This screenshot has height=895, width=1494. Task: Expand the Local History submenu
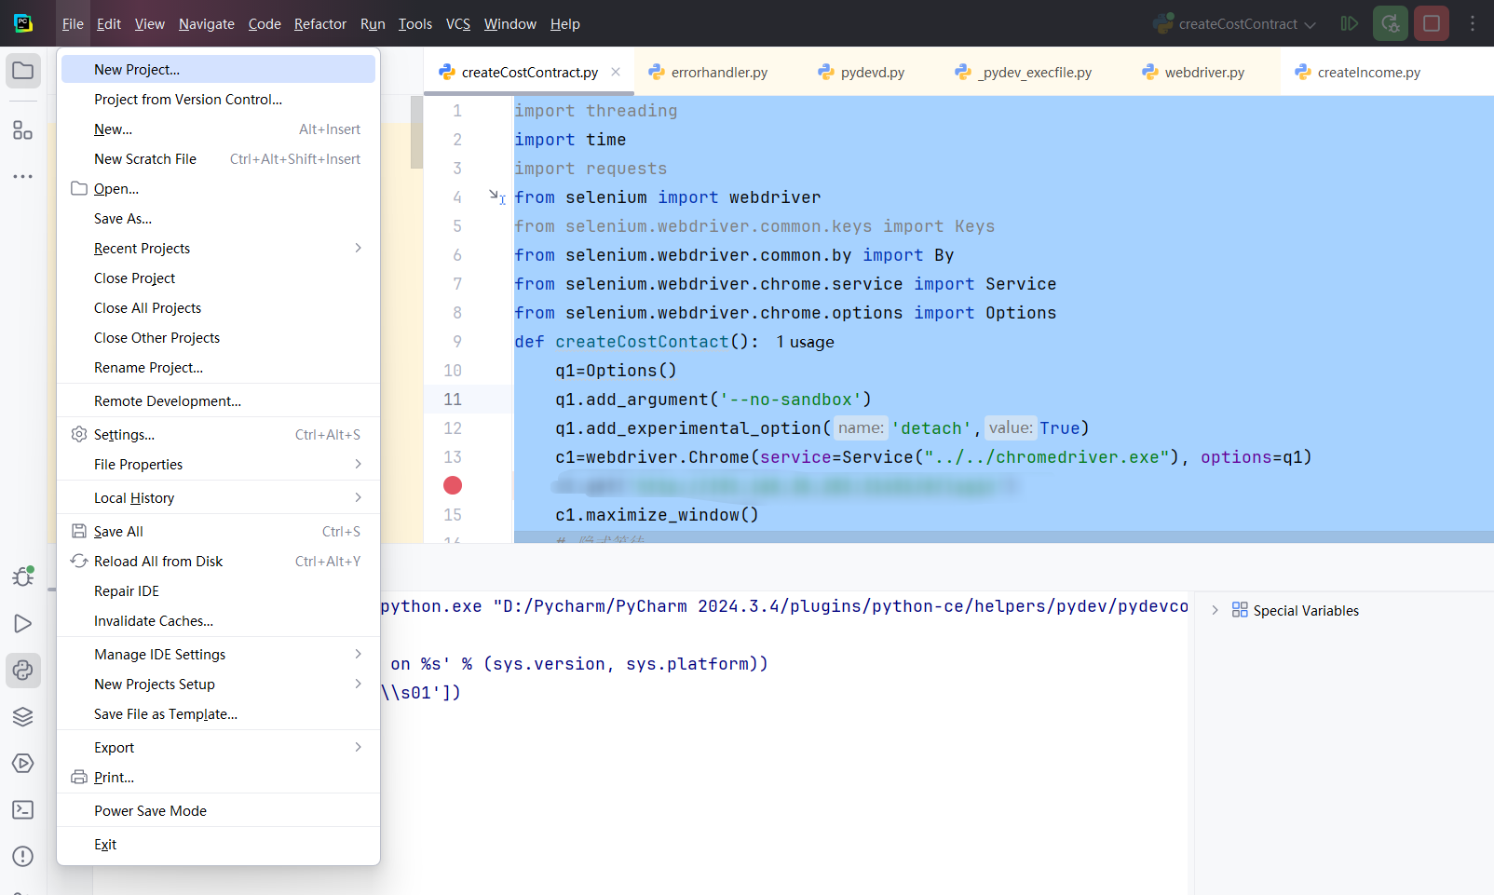click(x=358, y=497)
